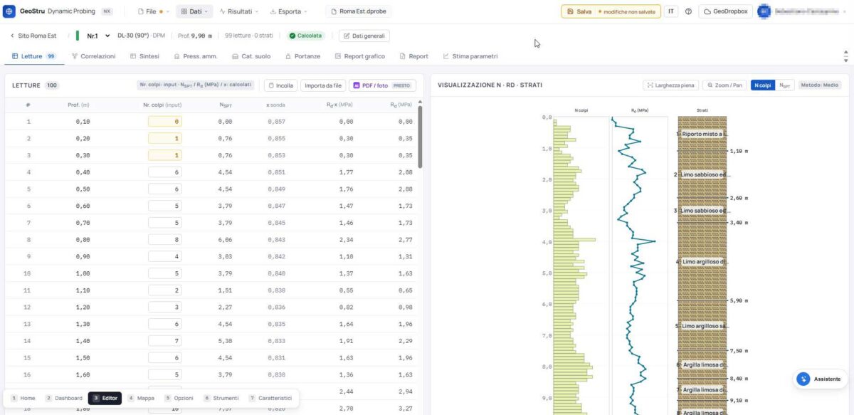Click the 5,90 m layer boundary marker
The height and width of the screenshot is (415, 854).
739,300
